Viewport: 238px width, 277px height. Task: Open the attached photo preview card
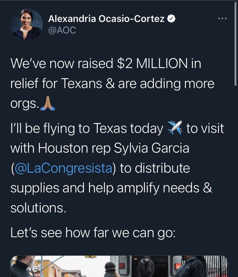(x=119, y=266)
